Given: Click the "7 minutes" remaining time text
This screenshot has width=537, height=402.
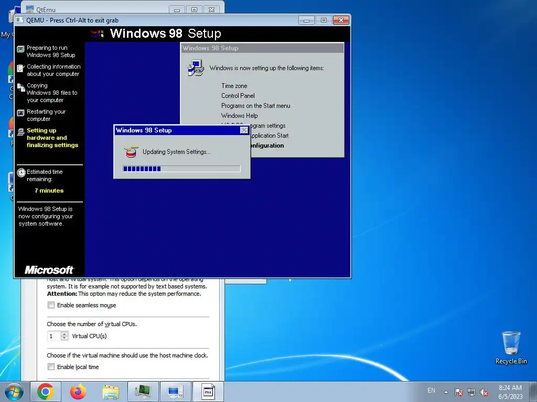Looking at the screenshot, I should (x=49, y=191).
